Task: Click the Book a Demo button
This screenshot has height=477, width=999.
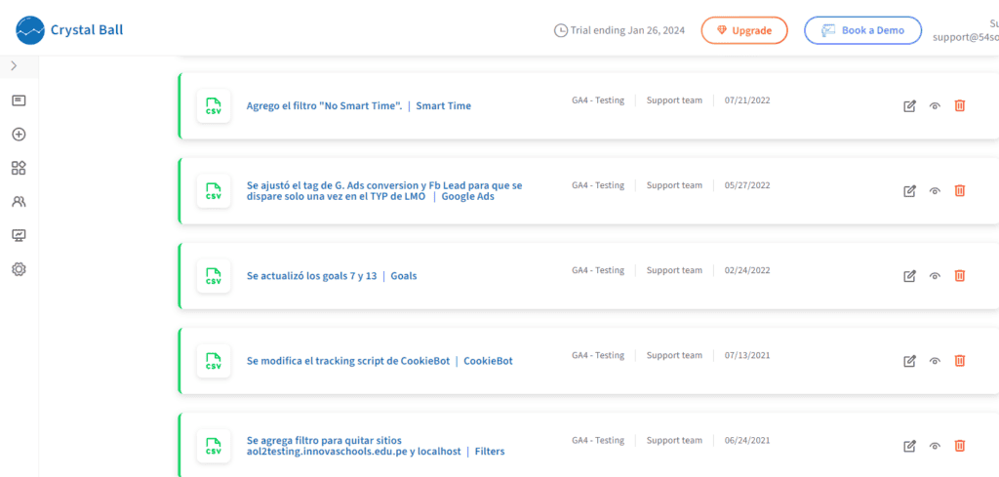Action: (x=862, y=30)
